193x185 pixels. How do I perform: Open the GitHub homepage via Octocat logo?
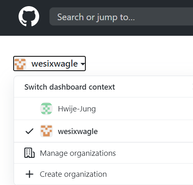coord(29,16)
